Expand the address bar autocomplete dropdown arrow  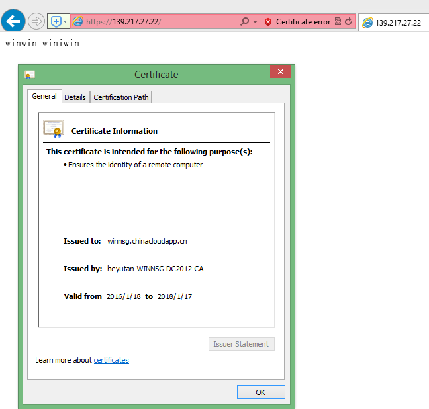(x=255, y=21)
